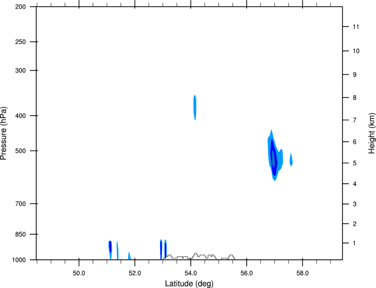This screenshot has height=288, width=376.
Task: Click the 4 km height tick label
Action: point(355,184)
